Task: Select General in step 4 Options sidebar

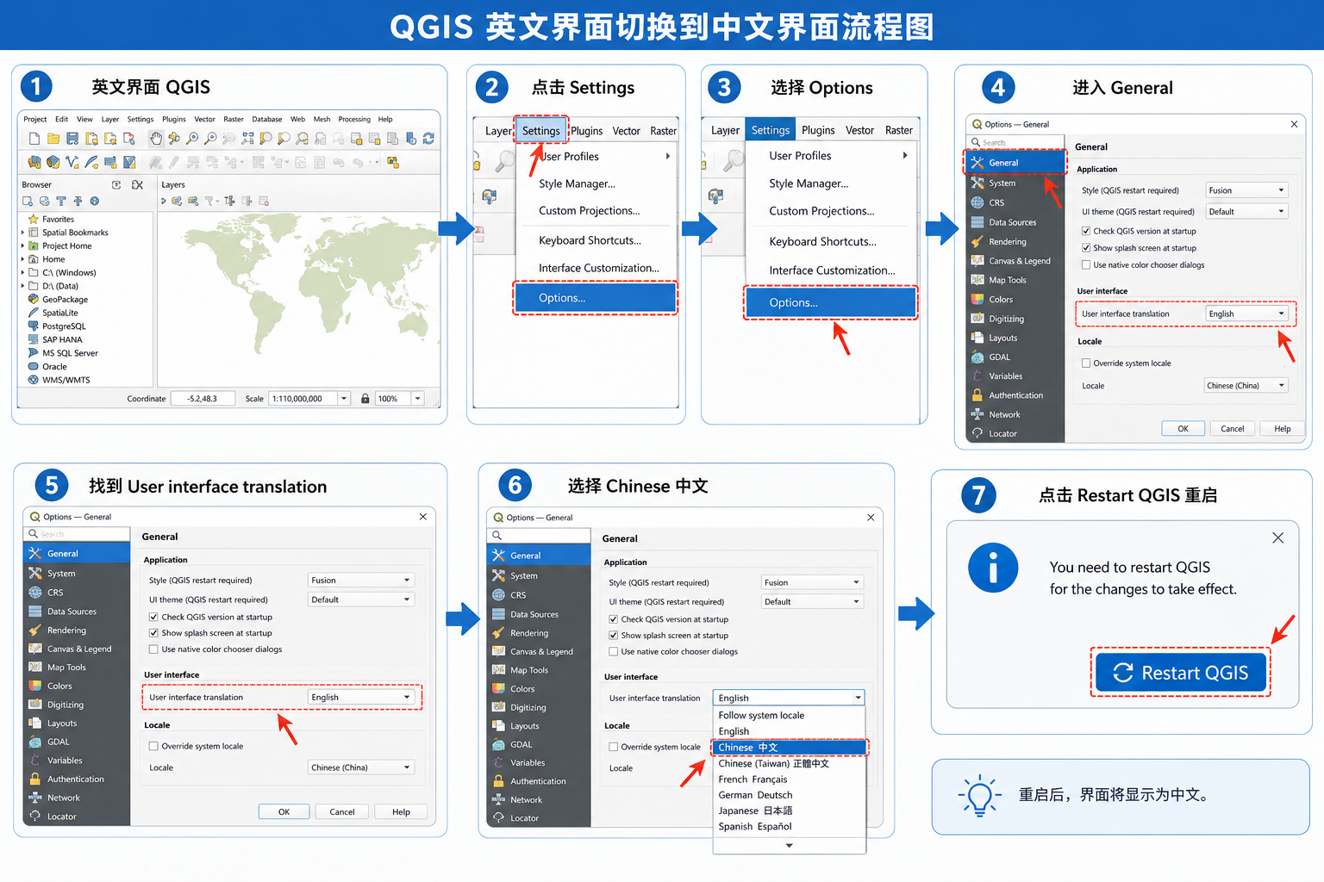Action: point(1015,163)
